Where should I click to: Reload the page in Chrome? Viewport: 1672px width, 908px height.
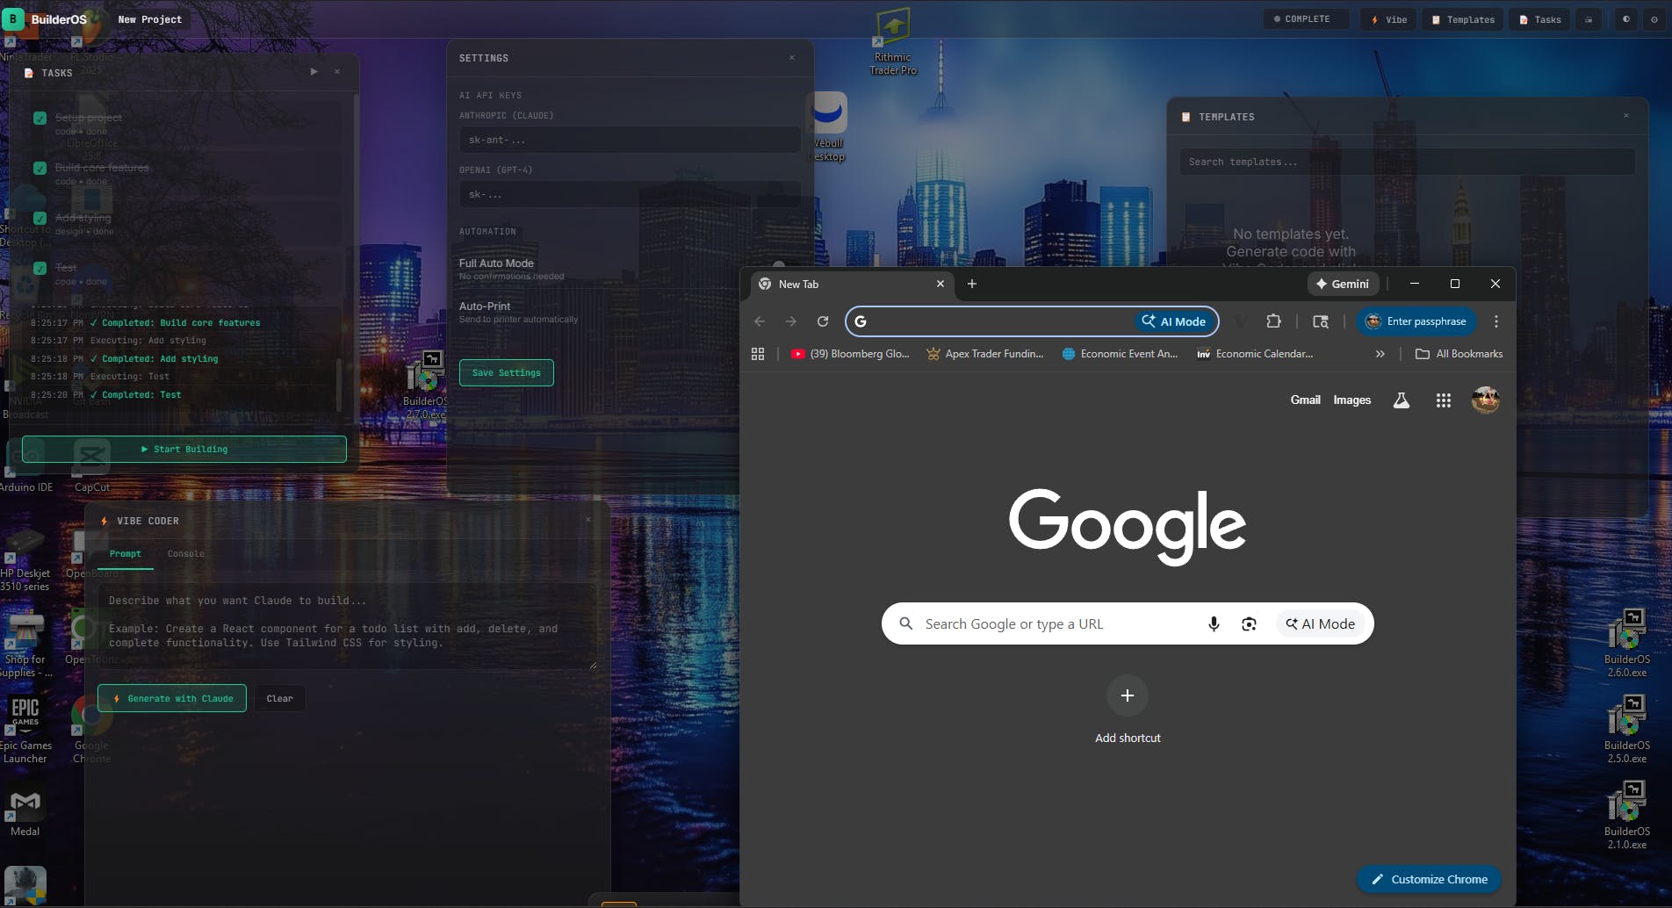(823, 321)
